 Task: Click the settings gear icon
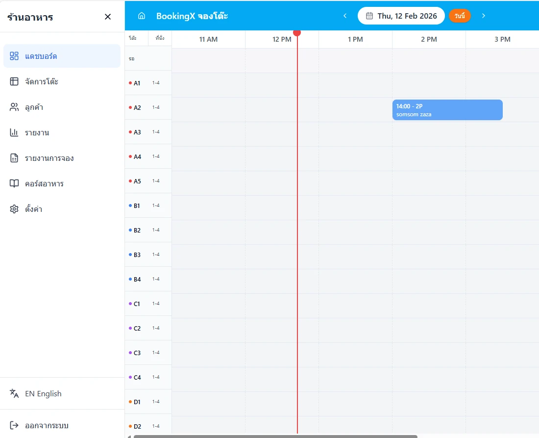point(14,209)
